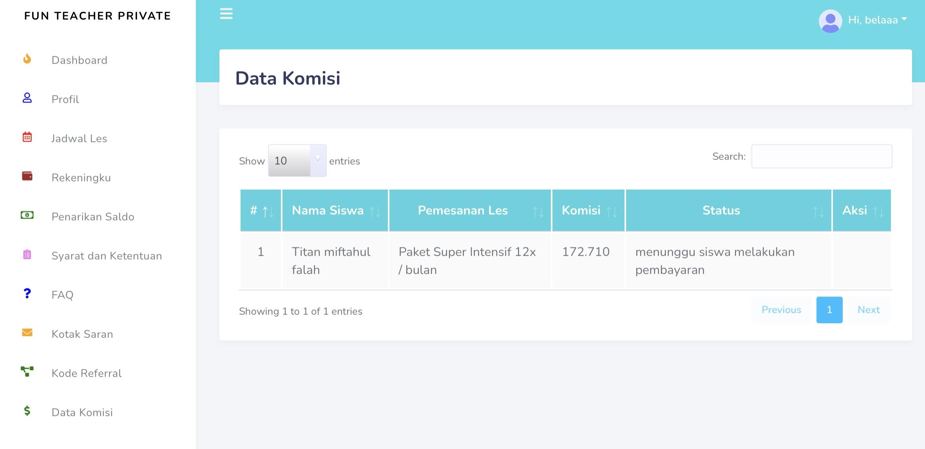Sort table by Nama Siswa column

335,211
